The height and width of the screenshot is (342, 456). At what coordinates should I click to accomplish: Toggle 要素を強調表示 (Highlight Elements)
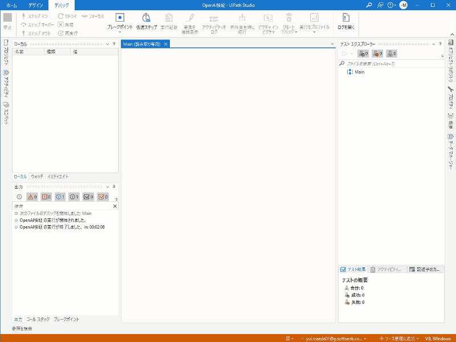pyautogui.click(x=190, y=23)
